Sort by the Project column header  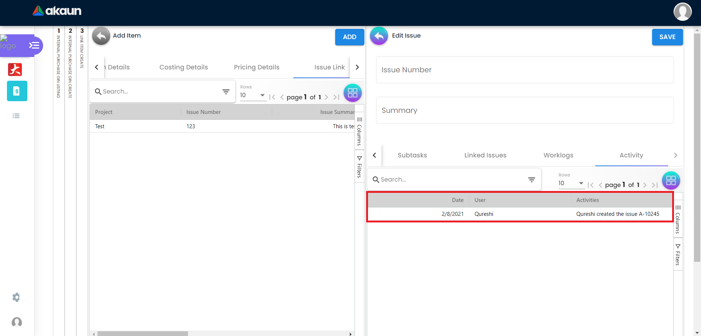[x=135, y=112]
